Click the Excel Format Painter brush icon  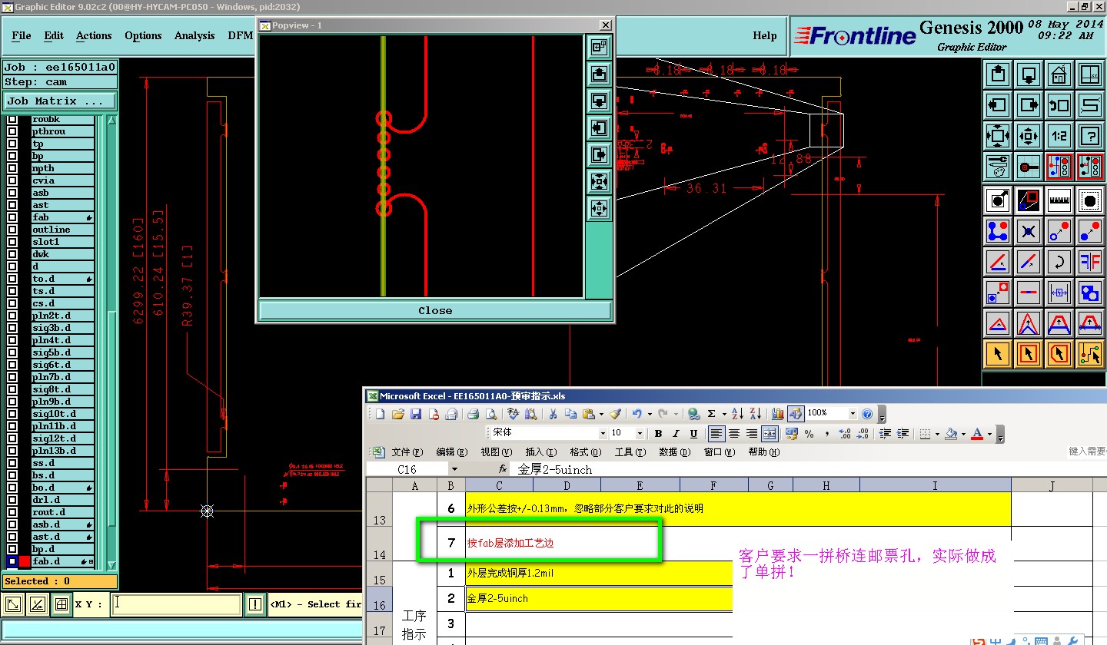615,414
